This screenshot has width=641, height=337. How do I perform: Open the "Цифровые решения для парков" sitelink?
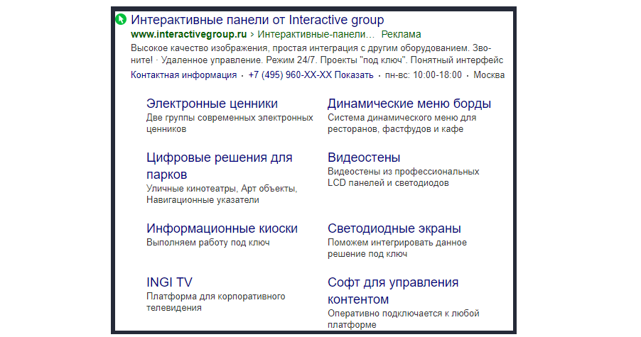[219, 165]
